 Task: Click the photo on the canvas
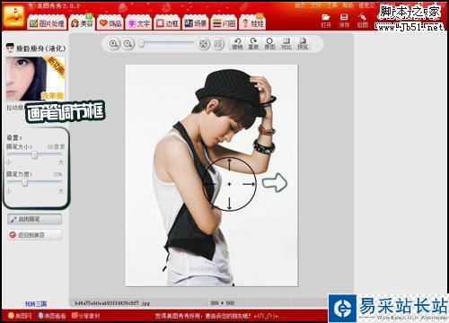pyautogui.click(x=211, y=175)
